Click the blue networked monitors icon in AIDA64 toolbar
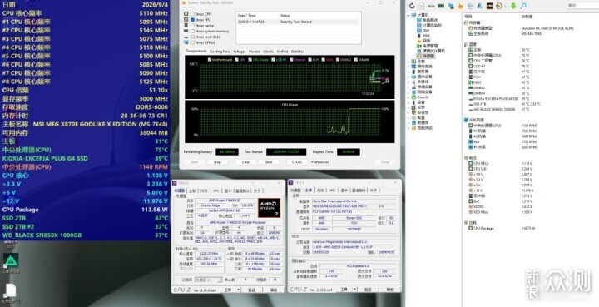599x307 pixels. 451,6
